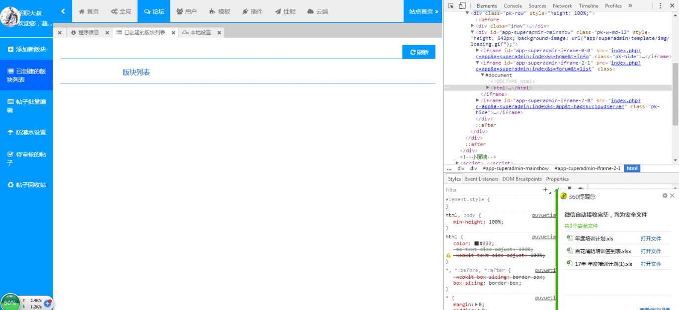
Task: Expand the div class inav node
Action: 473,26
